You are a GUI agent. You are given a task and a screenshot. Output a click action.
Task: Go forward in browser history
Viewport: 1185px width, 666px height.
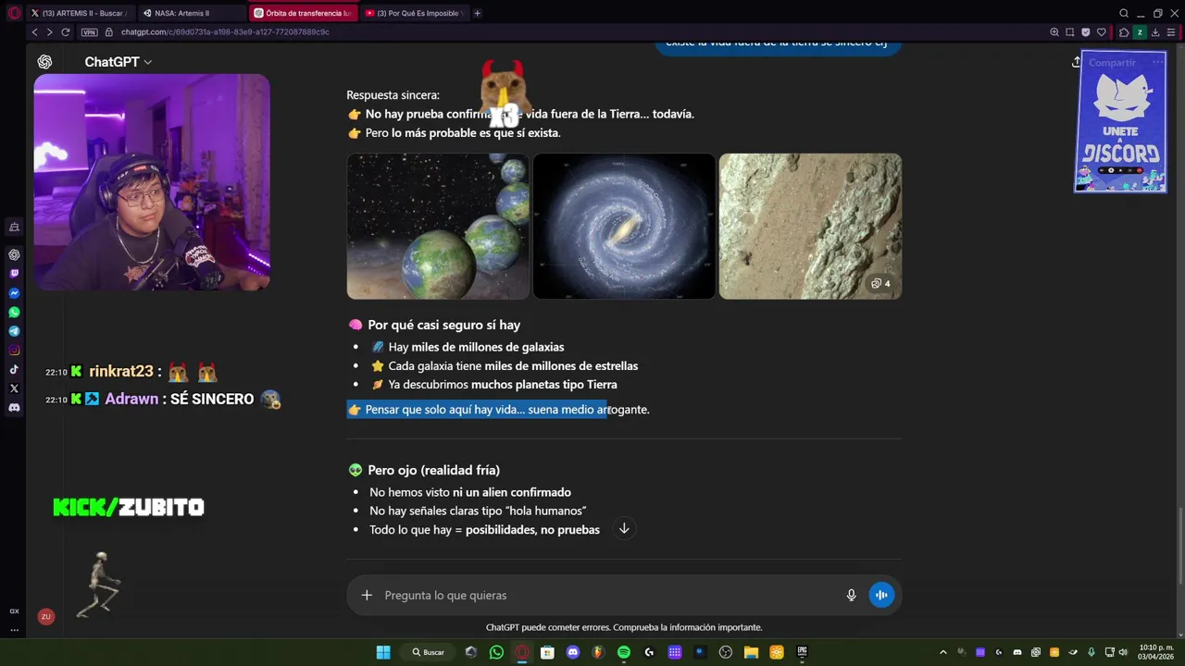point(49,31)
